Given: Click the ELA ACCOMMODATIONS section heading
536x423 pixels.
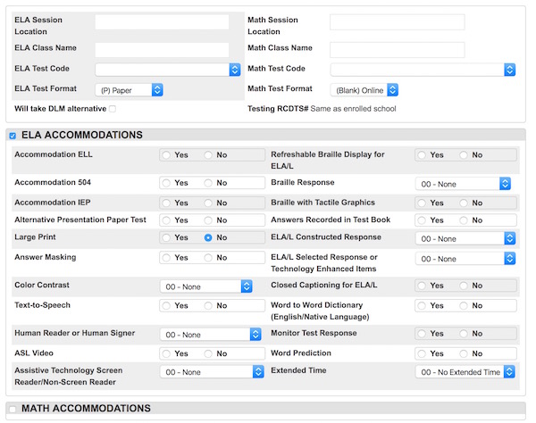Looking at the screenshot, I should (82, 135).
